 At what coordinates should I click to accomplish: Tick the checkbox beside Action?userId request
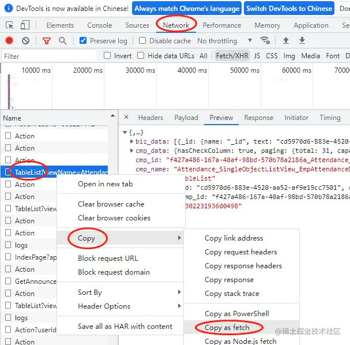pos(8,329)
